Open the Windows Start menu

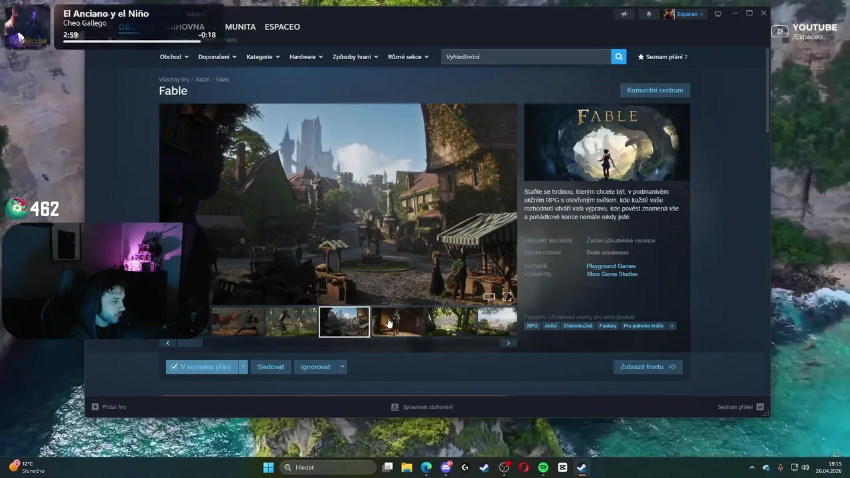tap(268, 467)
